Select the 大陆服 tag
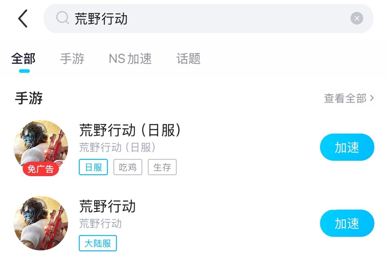This screenshot has width=388, height=256. pos(98,243)
